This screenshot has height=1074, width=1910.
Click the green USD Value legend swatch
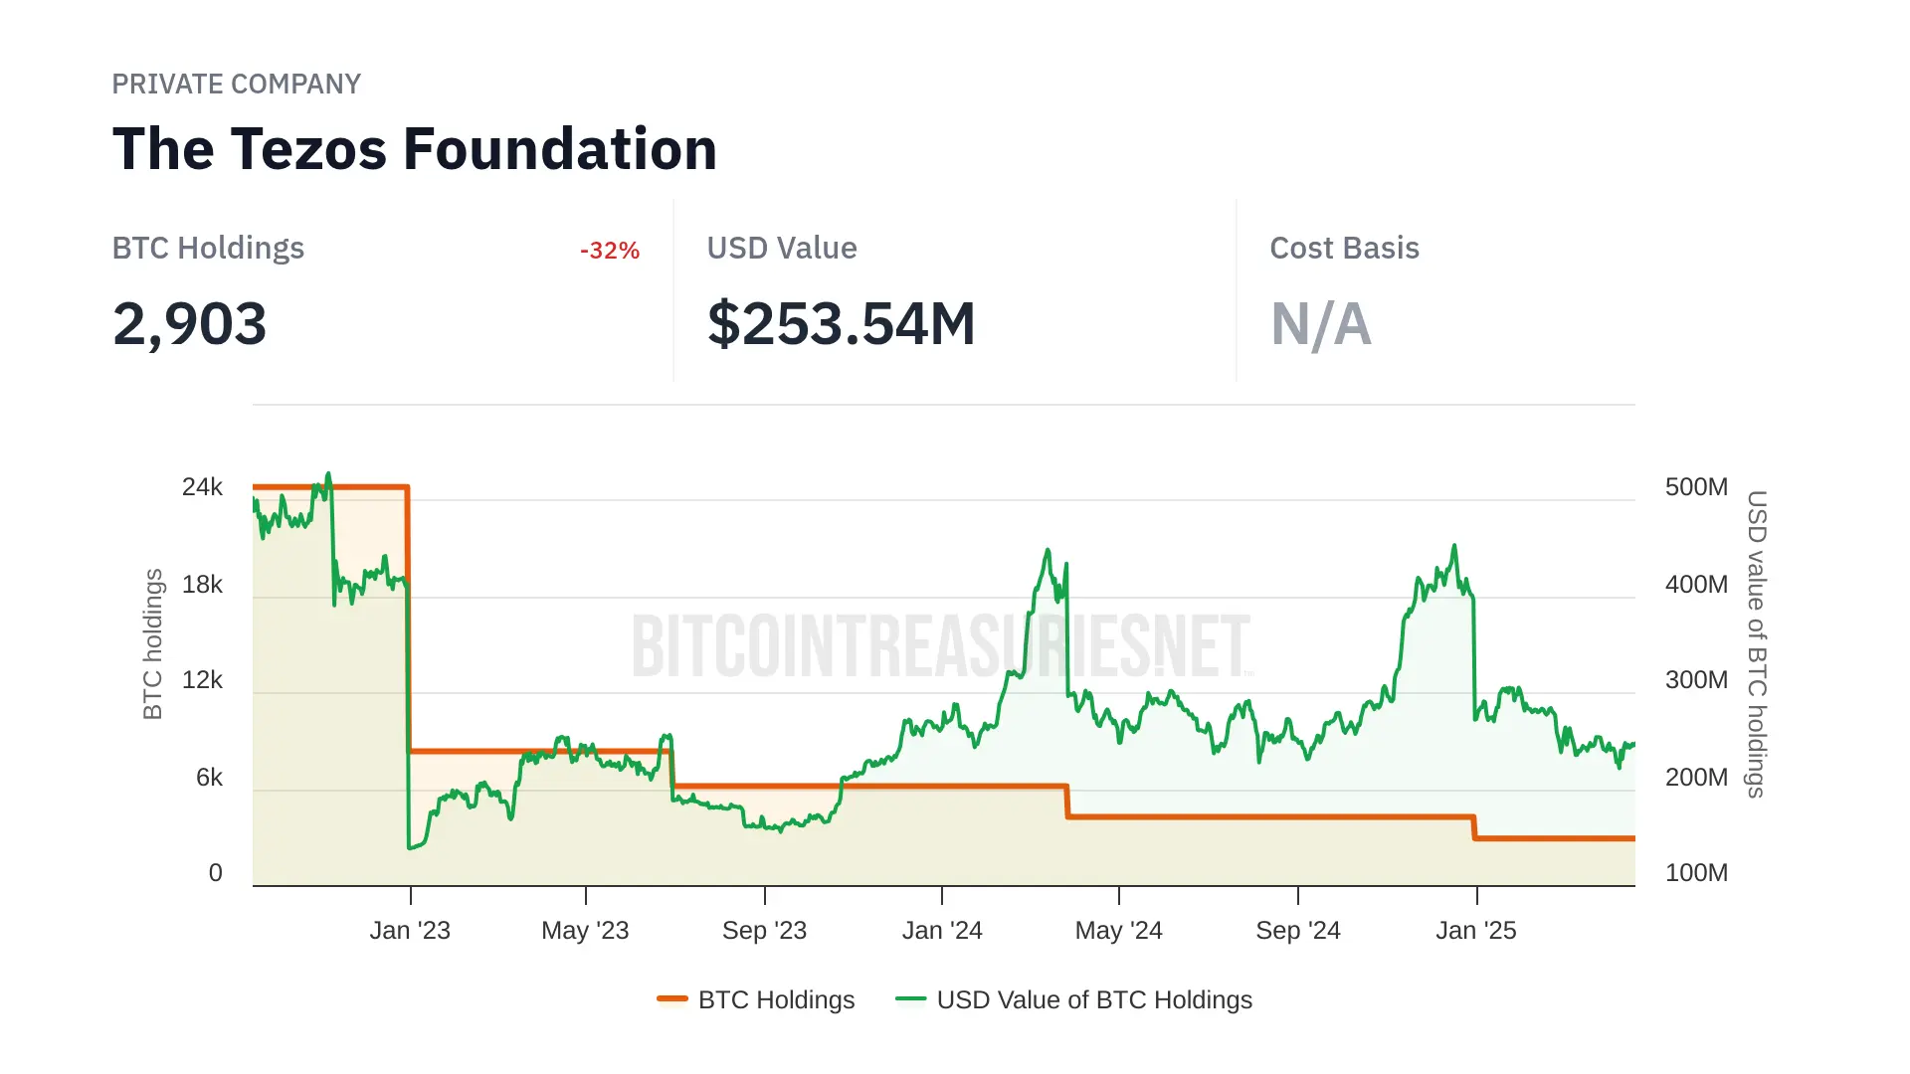pyautogui.click(x=910, y=999)
